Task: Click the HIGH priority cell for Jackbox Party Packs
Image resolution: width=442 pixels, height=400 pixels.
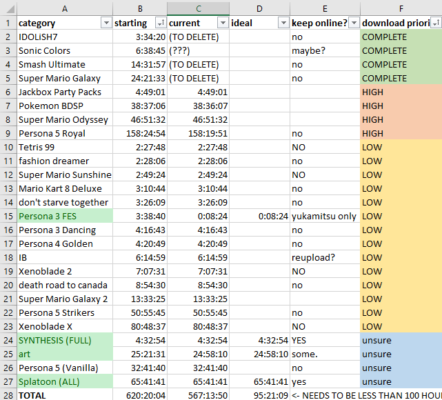Action: click(x=401, y=92)
